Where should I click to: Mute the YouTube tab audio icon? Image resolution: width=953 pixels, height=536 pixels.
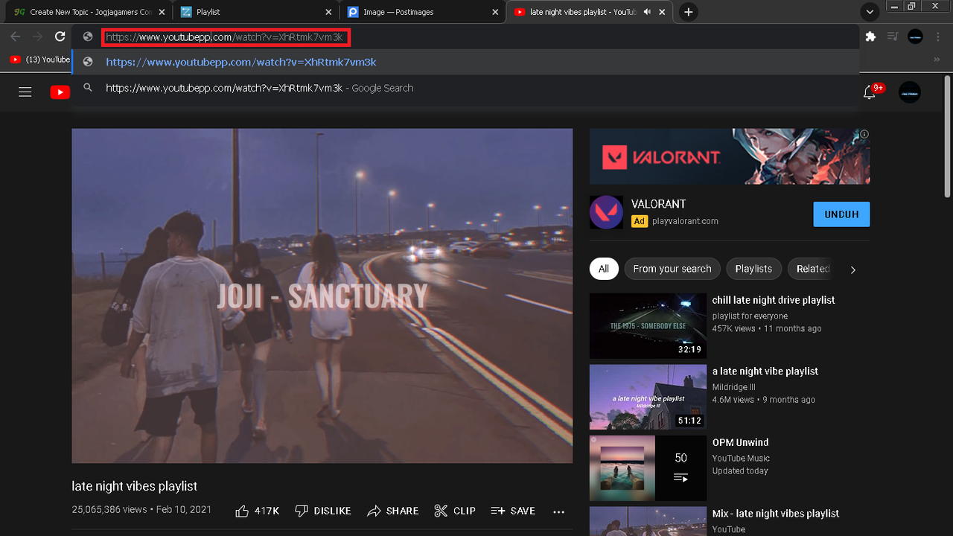(x=647, y=12)
